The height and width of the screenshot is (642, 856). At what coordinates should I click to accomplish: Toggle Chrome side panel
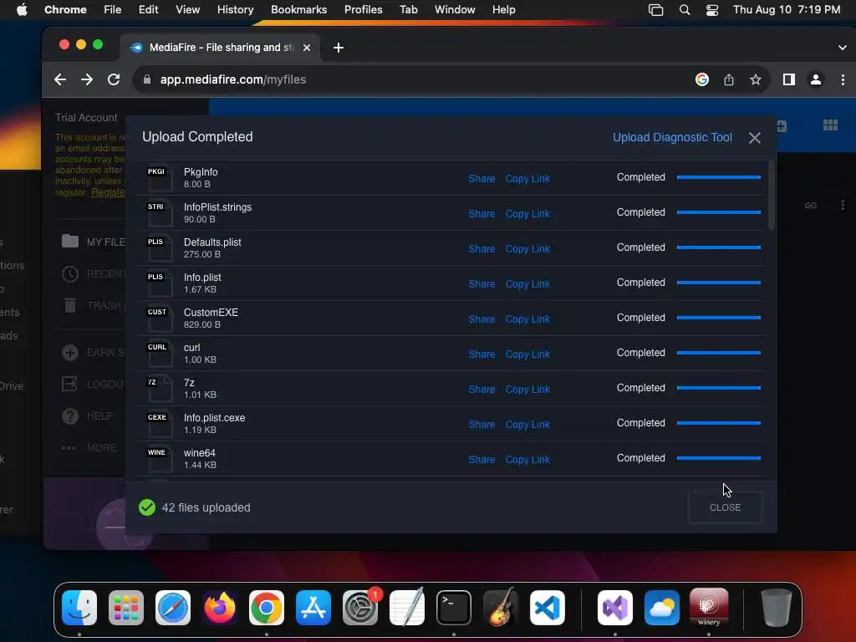click(789, 79)
